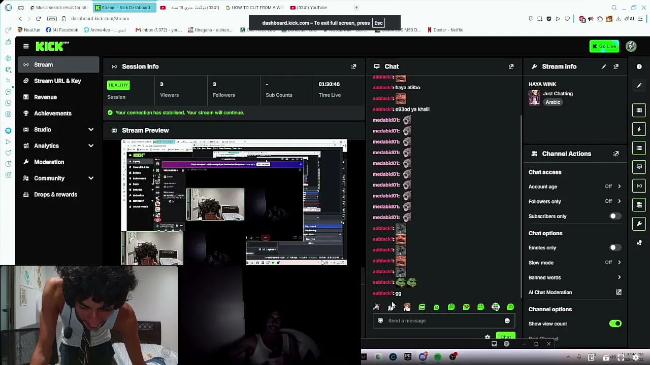
Task: Click the lightning bolt icon in the right rail
Action: point(639,129)
